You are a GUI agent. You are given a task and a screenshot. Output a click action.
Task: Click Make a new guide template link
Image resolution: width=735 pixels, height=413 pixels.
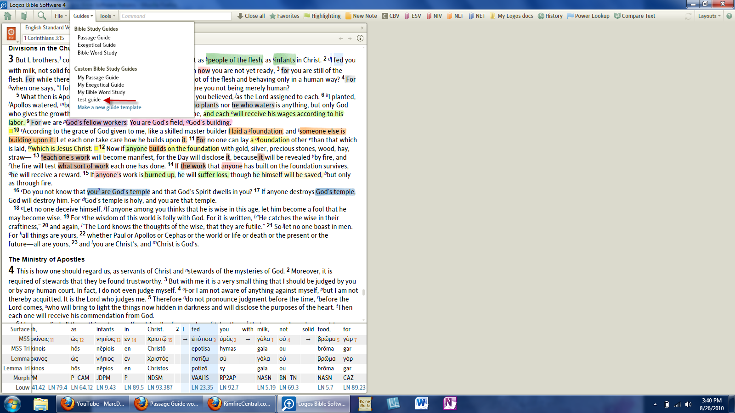coord(109,107)
